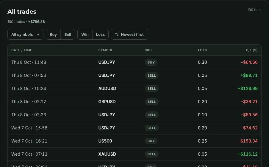
Task: Select the Wed 7 Oct · 07:13 trade
Action: pos(134,154)
